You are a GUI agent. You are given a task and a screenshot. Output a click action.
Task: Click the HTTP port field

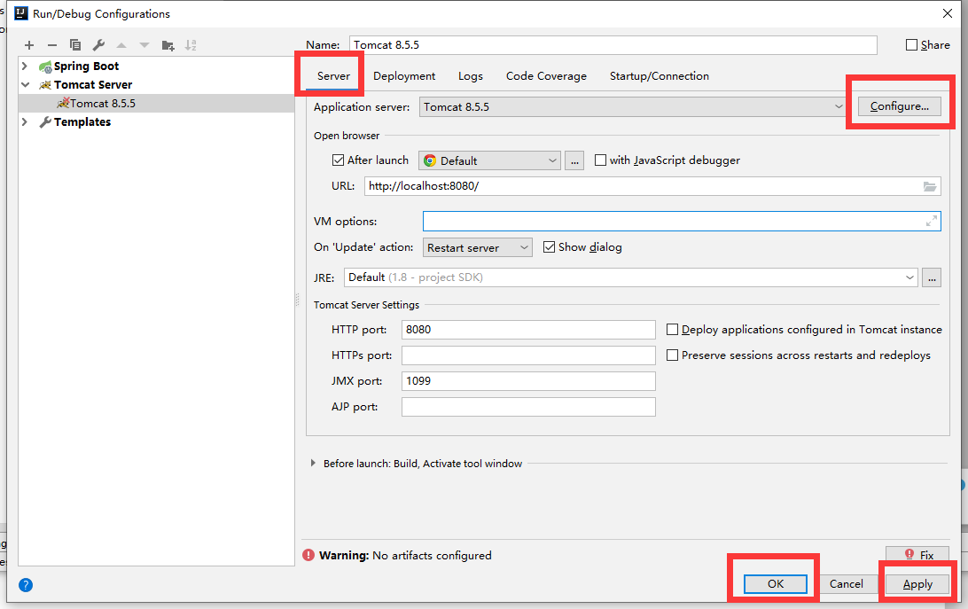coord(528,329)
